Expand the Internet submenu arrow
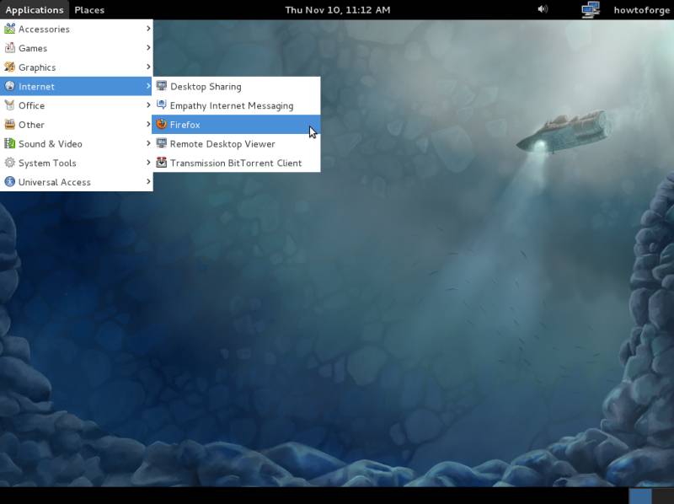The image size is (674, 504). click(x=148, y=86)
